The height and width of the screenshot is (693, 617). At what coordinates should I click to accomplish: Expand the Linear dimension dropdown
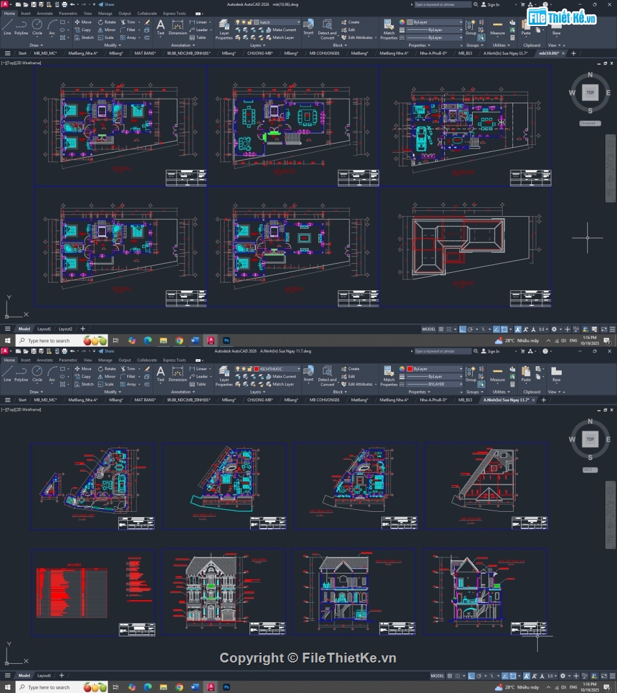pyautogui.click(x=209, y=21)
